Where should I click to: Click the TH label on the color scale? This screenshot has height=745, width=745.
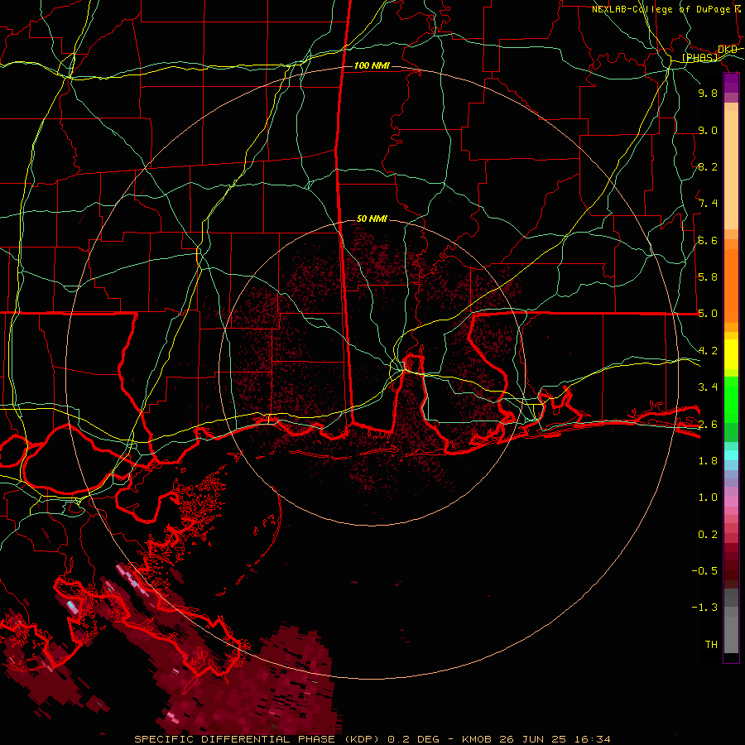[711, 645]
